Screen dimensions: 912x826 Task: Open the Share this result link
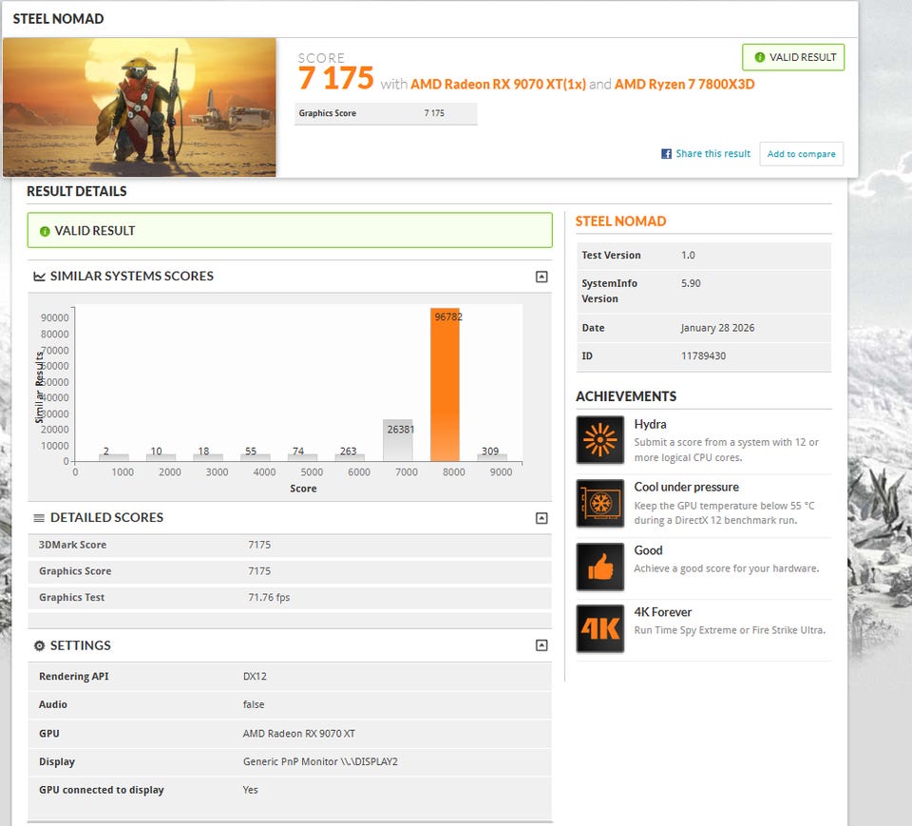click(712, 154)
